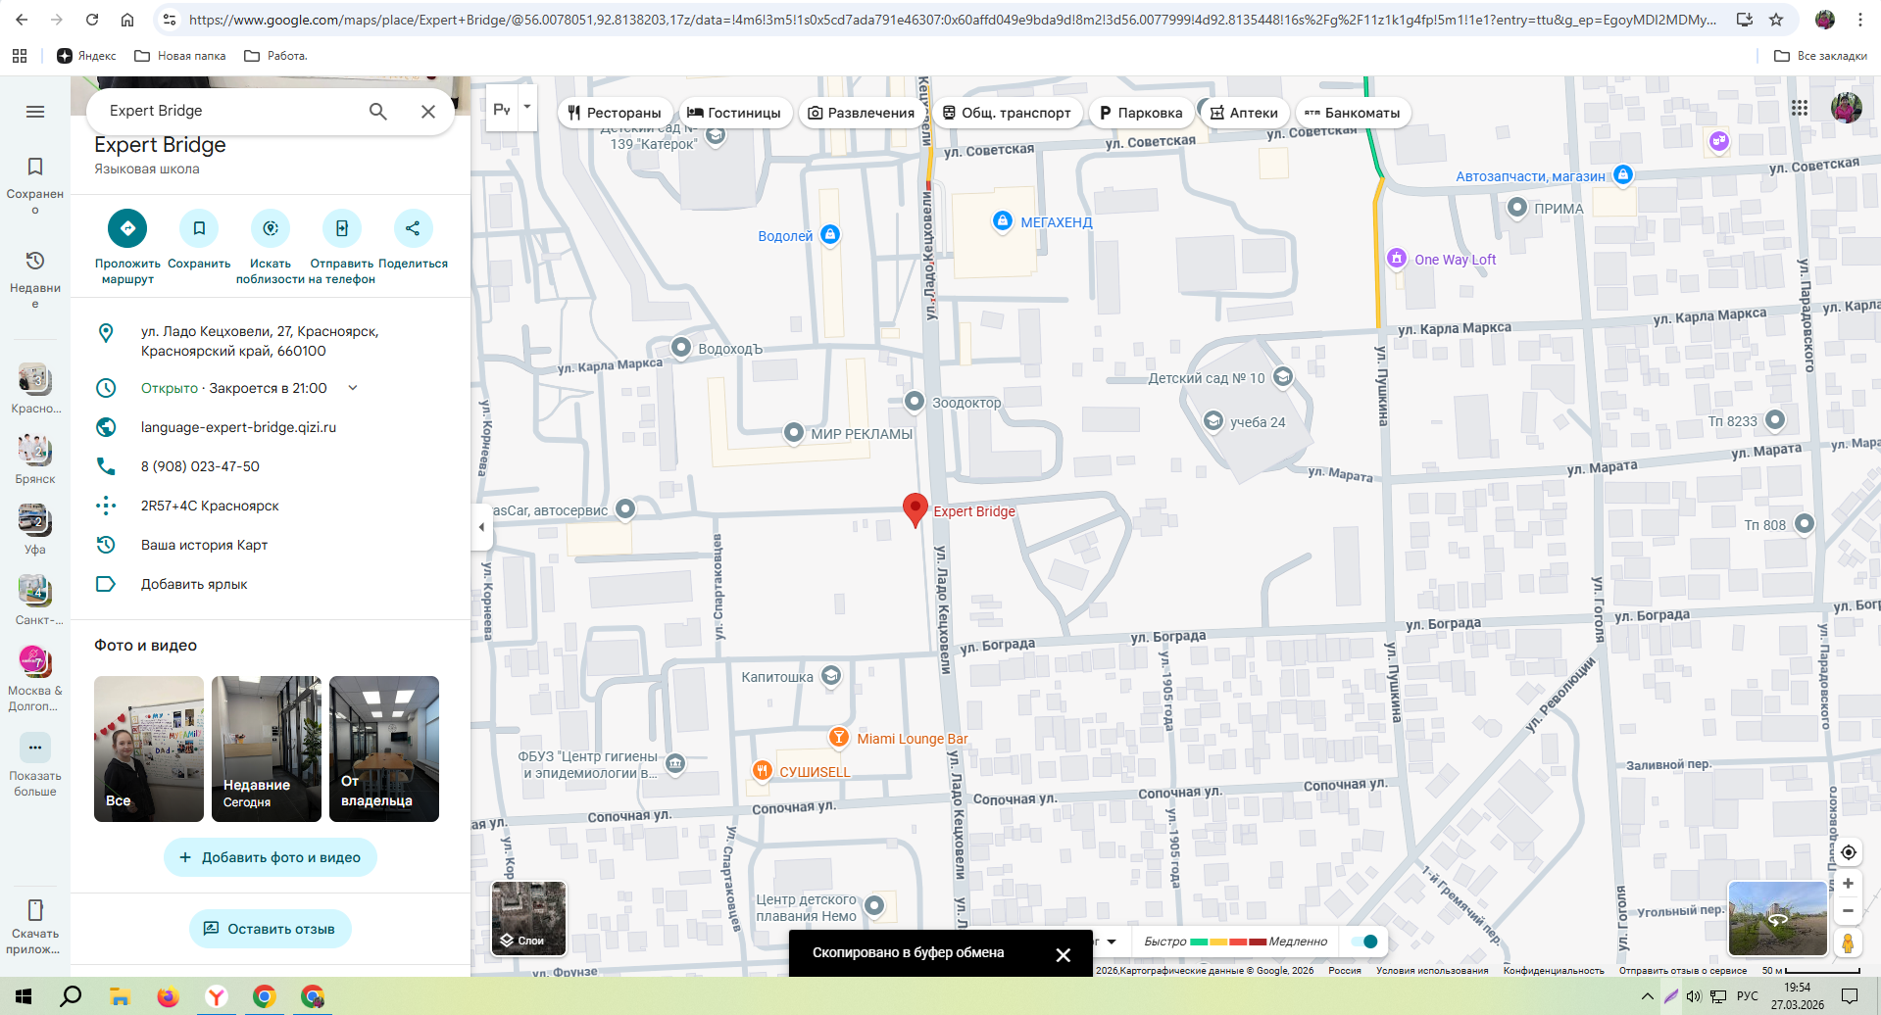Screen dimensions: 1881x1015
Task: Select the Street View pegman
Action: pyautogui.click(x=1848, y=943)
